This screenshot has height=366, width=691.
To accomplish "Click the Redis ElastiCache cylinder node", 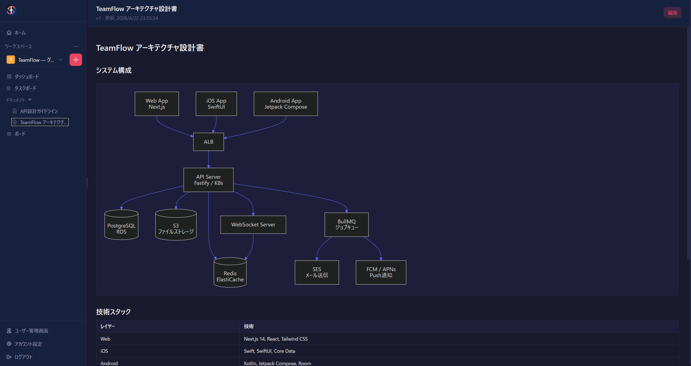I will [230, 273].
